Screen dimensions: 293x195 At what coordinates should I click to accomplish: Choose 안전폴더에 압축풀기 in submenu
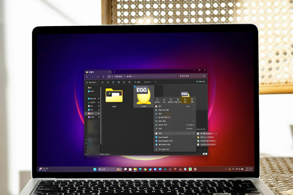207,141
